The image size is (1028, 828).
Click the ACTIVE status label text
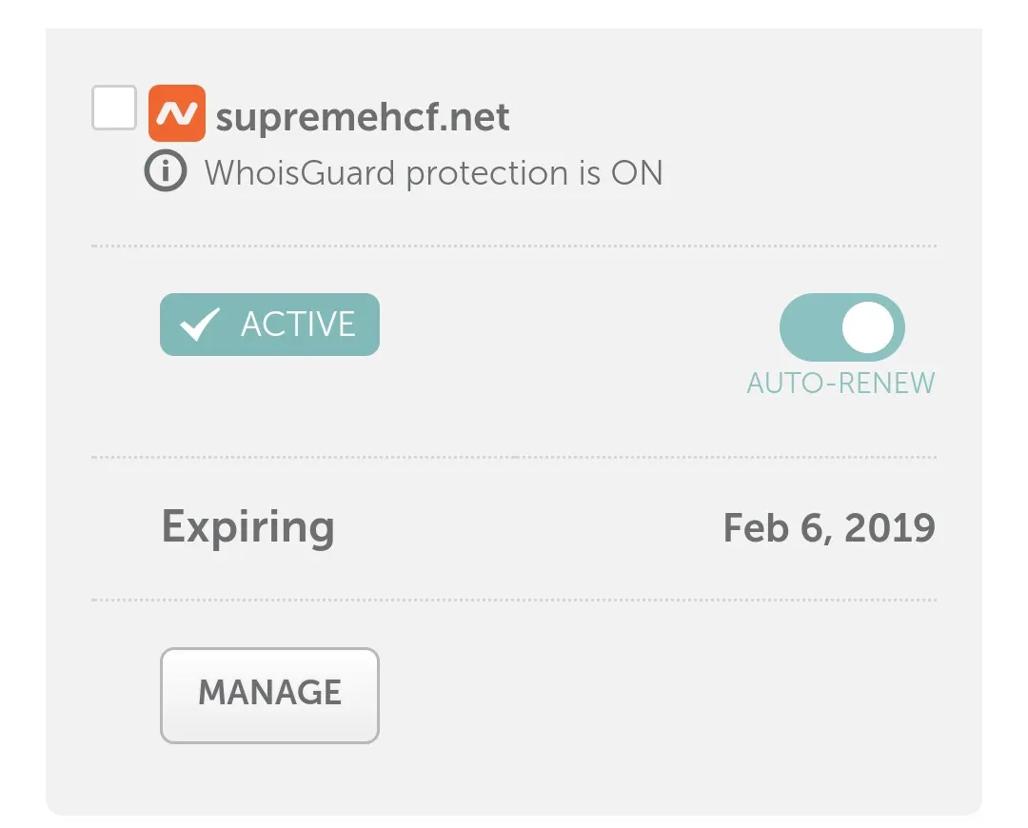298,325
